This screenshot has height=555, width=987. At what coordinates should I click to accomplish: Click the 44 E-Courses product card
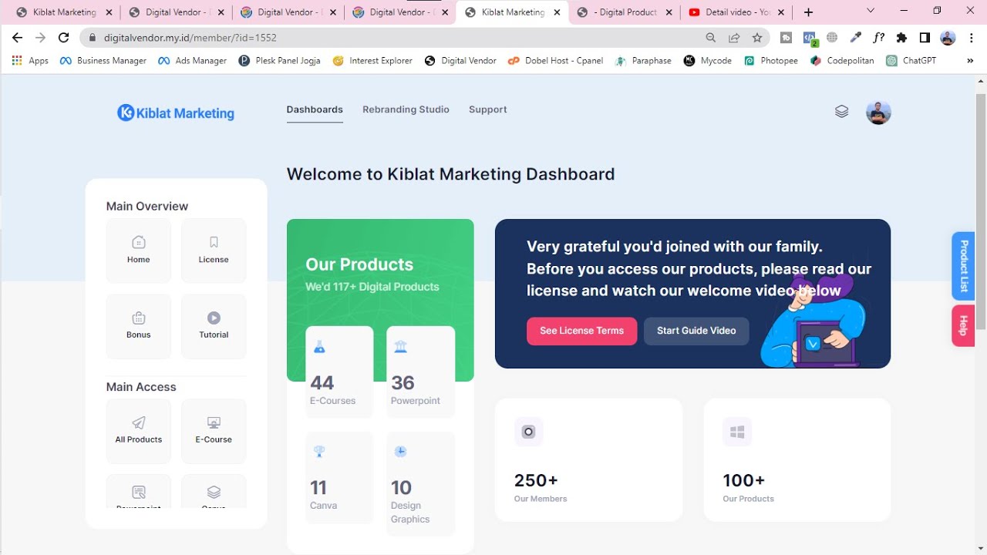tap(339, 372)
